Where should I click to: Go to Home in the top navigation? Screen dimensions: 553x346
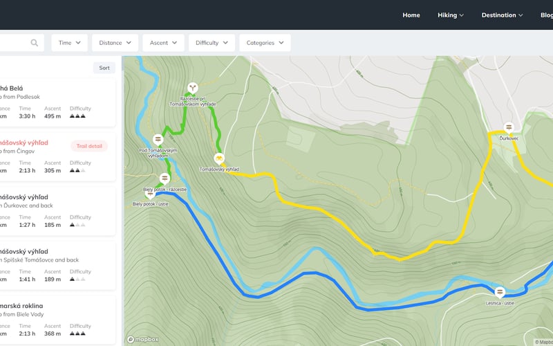pyautogui.click(x=411, y=15)
